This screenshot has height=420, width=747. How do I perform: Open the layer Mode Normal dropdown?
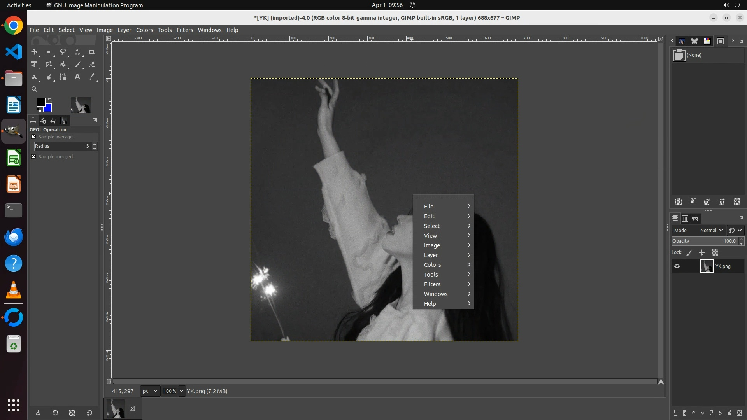pyautogui.click(x=712, y=230)
